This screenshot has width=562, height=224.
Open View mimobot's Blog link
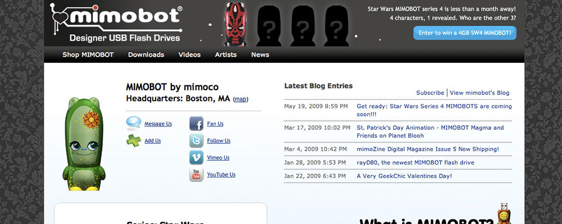479,92
